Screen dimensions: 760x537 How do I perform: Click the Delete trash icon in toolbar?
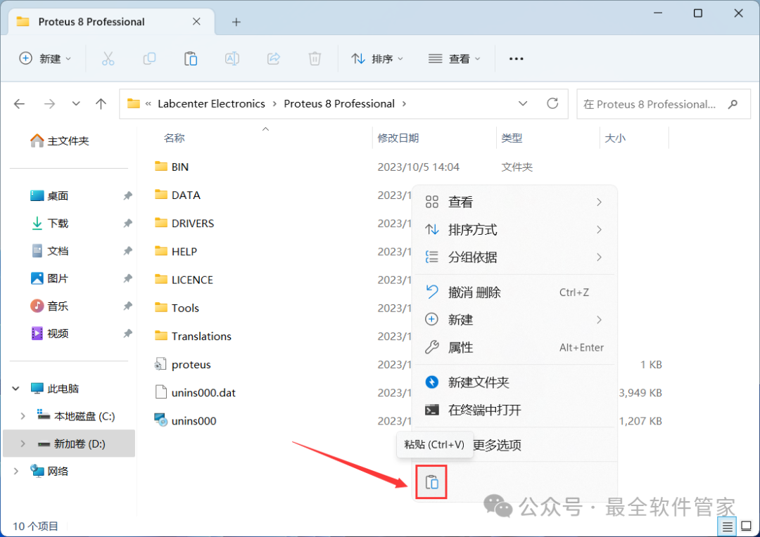pyautogui.click(x=315, y=58)
